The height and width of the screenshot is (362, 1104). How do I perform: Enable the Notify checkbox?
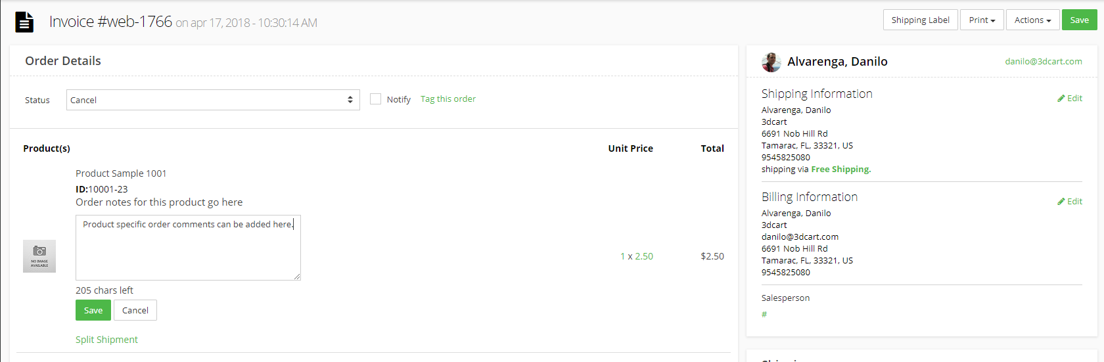(x=375, y=99)
